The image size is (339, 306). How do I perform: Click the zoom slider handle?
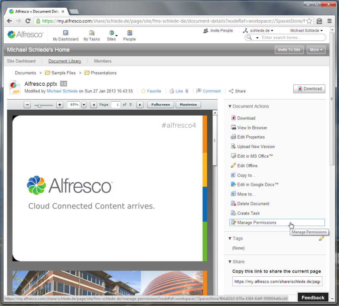tap(39, 105)
